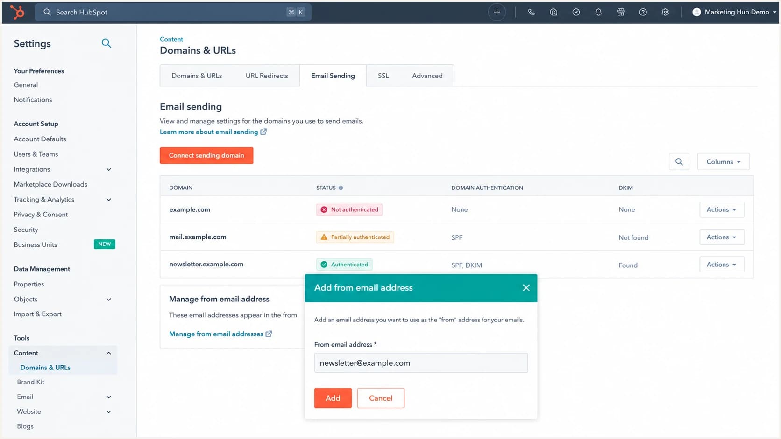Open the calling phone icon
Image resolution: width=781 pixels, height=439 pixels.
(x=532, y=12)
